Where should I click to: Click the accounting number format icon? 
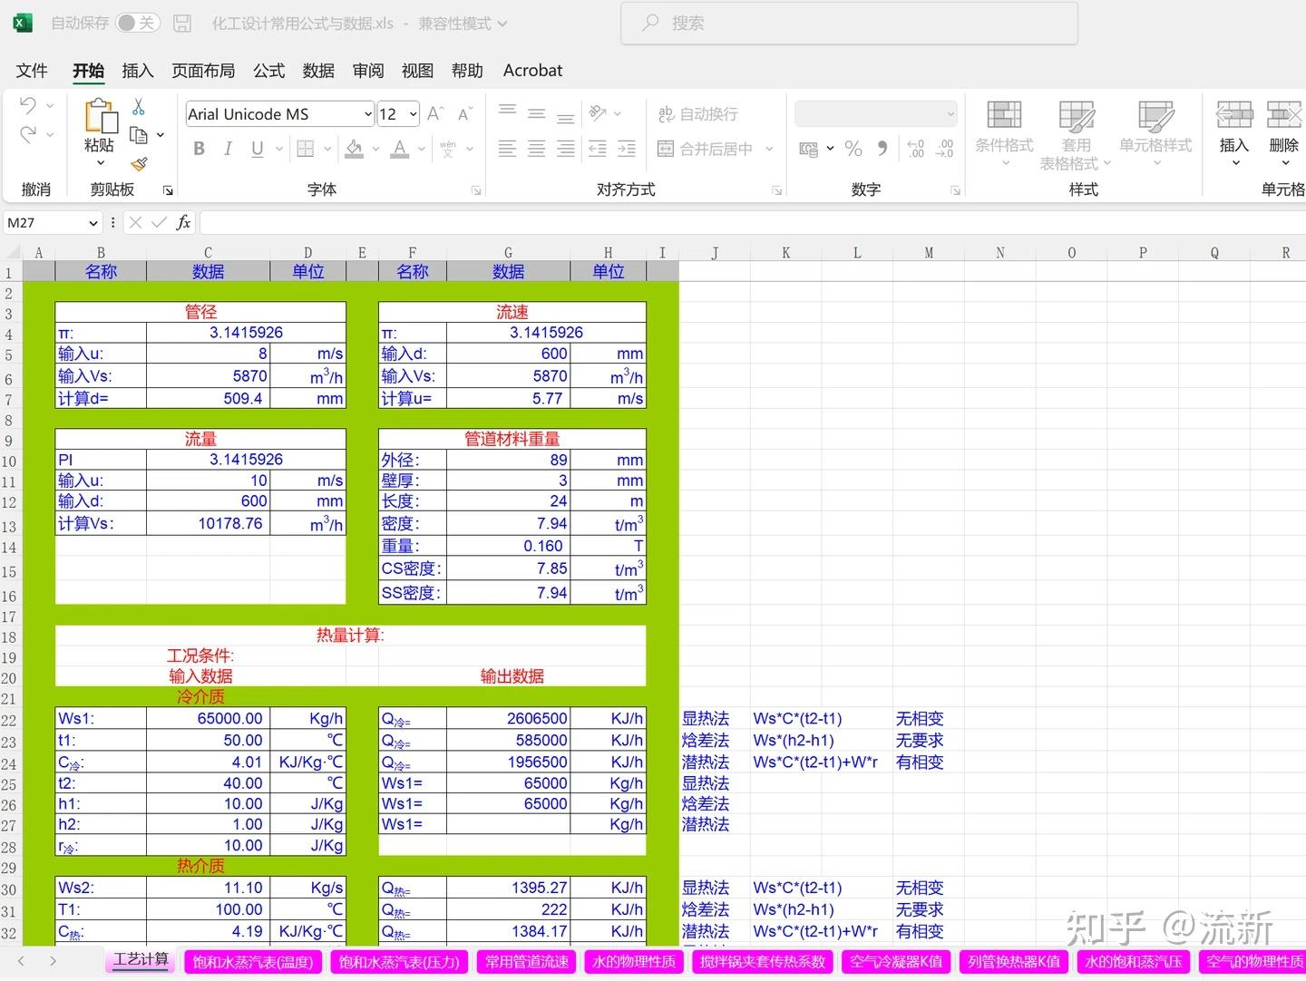point(809,149)
